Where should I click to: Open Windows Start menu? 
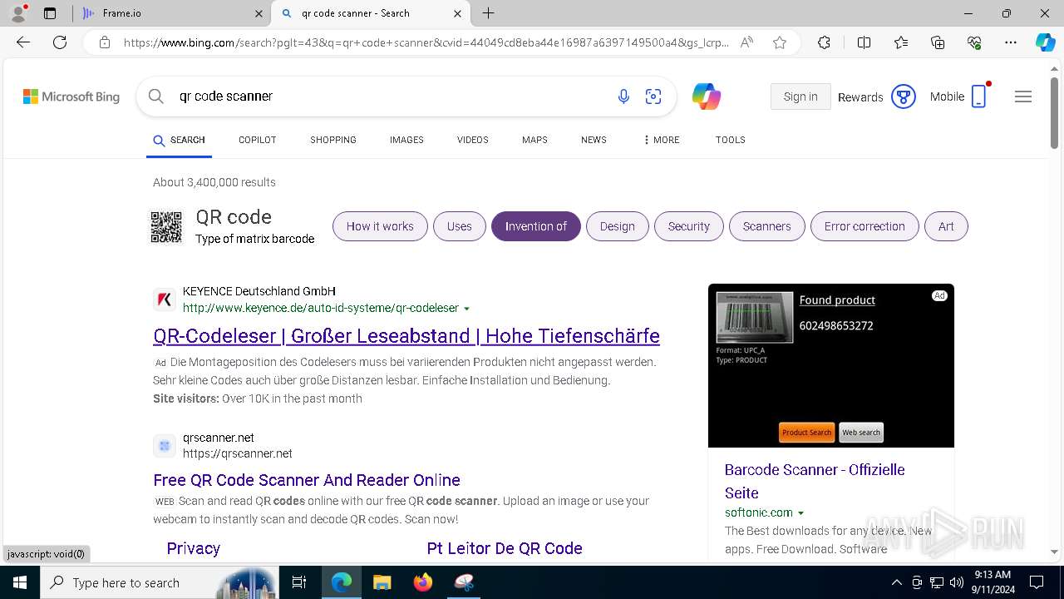19,582
